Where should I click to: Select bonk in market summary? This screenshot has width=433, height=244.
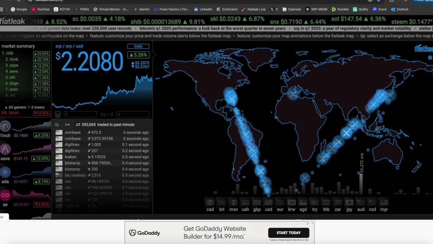[x=26, y=59]
